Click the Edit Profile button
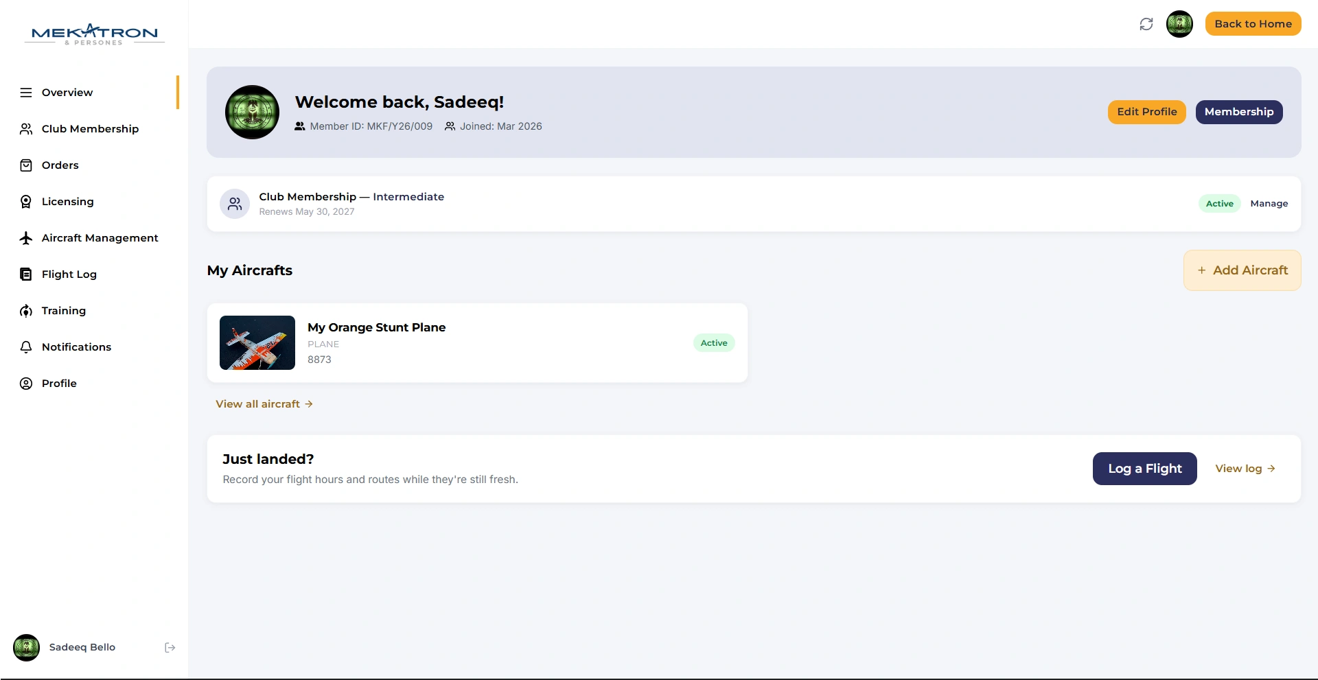The height and width of the screenshot is (680, 1318). (1146, 112)
